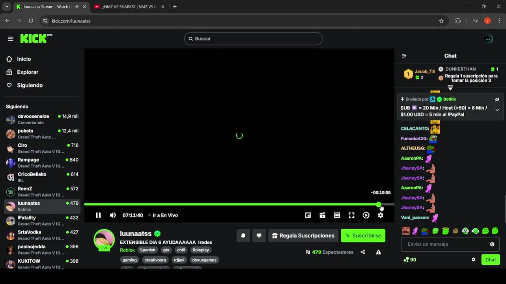This screenshot has height=284, width=506.
Task: Open emoji picker in chat input
Action: pyautogui.click(x=492, y=244)
